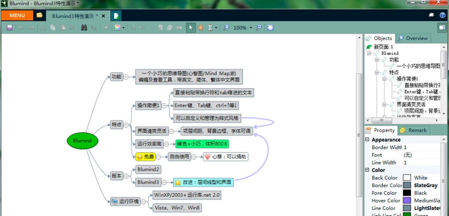
Task: Collapse the Blumind3 branch on canvas
Action: 164,182
